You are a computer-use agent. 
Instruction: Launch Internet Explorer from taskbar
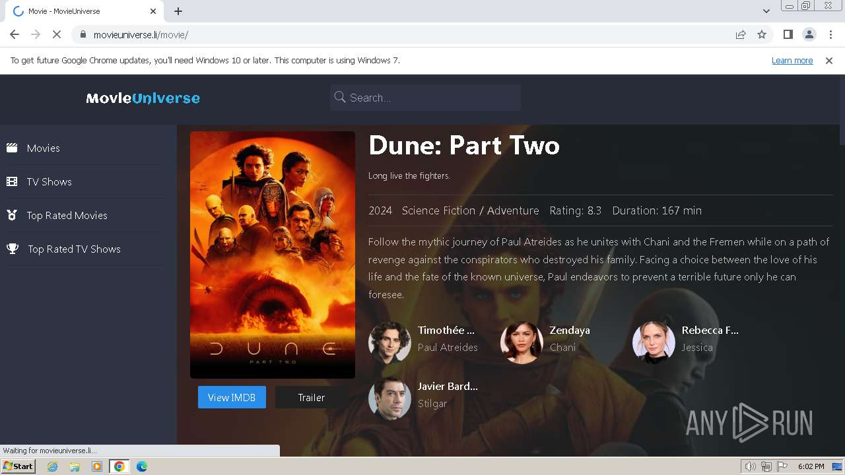pos(53,466)
